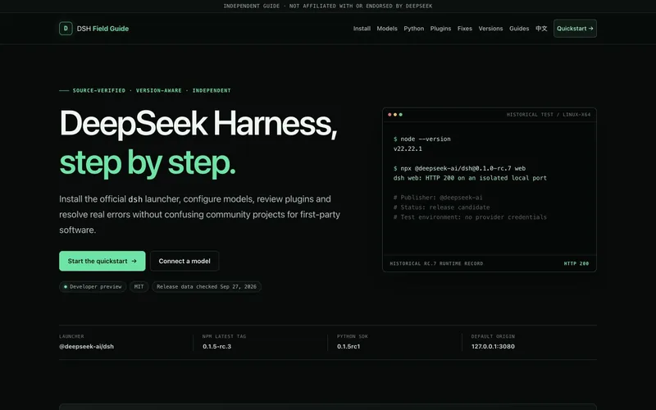Click the LAUNCHER column label
This screenshot has height=410, width=656.
(x=71, y=336)
